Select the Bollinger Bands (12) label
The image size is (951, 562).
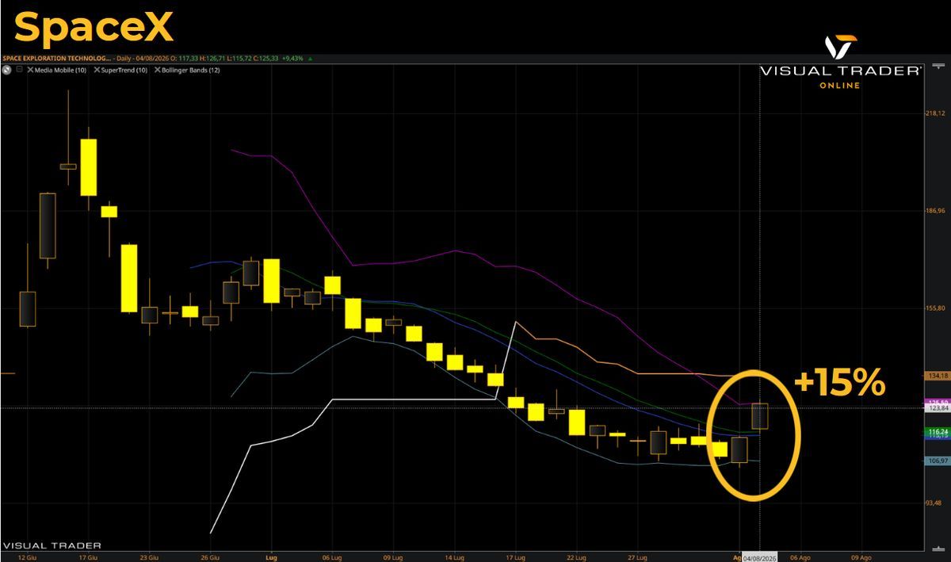pyautogui.click(x=191, y=70)
